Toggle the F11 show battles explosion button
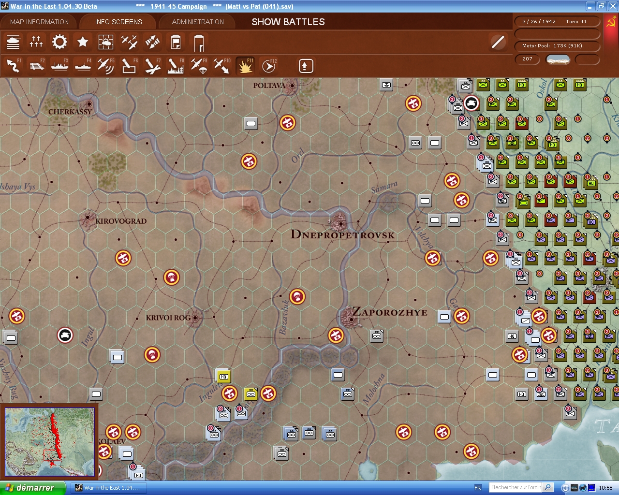This screenshot has width=619, height=495. tap(245, 66)
